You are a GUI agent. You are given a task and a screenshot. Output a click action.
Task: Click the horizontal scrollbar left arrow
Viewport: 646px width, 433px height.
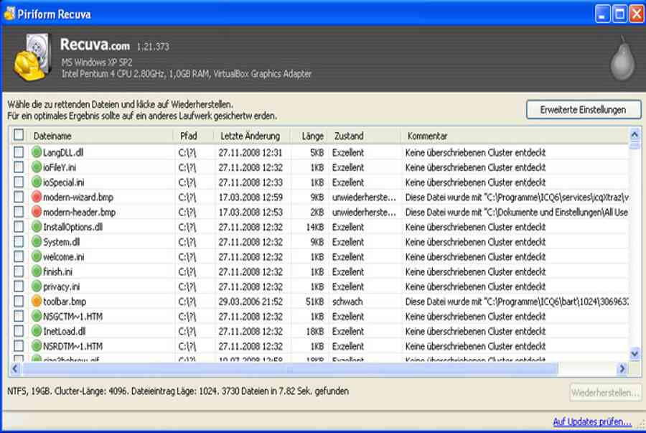click(15, 368)
